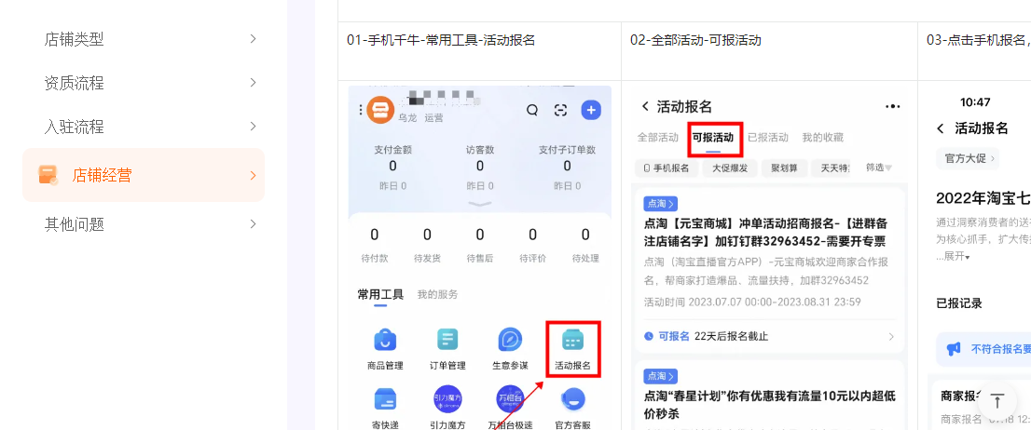
Task: Expand the down chevron under payment stats
Action: click(x=479, y=204)
